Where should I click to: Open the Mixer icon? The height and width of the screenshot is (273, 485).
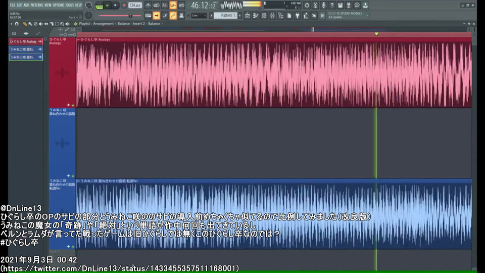[x=272, y=16]
